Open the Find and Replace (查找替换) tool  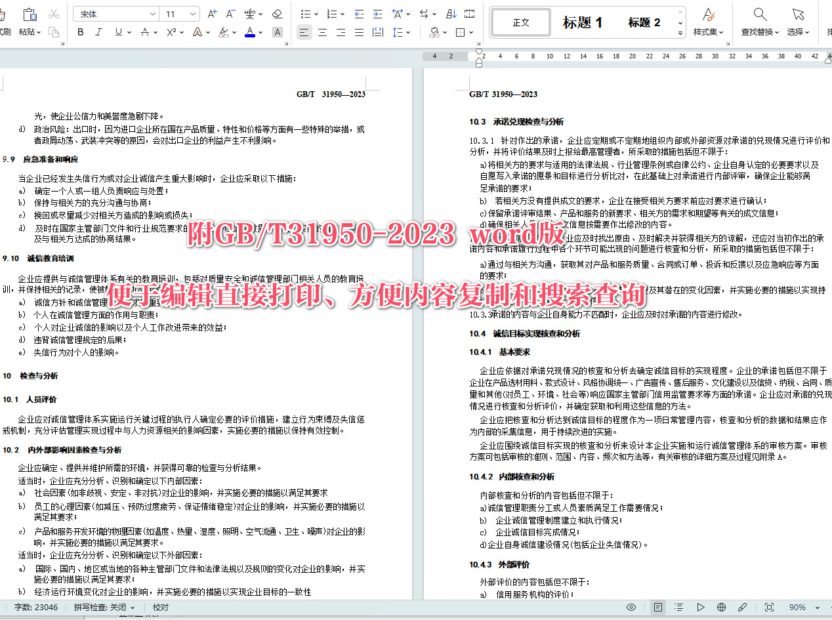coord(759,20)
